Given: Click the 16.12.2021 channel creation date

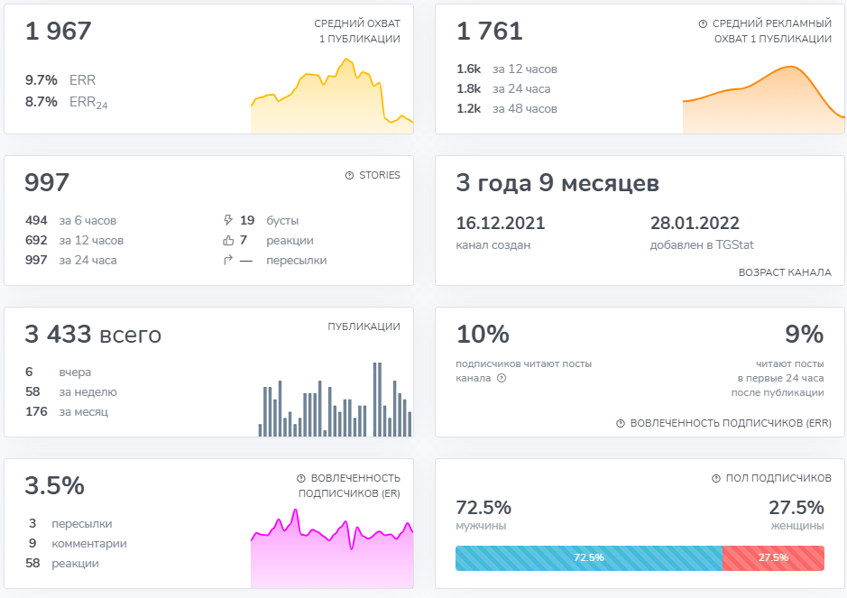Looking at the screenshot, I should pyautogui.click(x=501, y=224).
